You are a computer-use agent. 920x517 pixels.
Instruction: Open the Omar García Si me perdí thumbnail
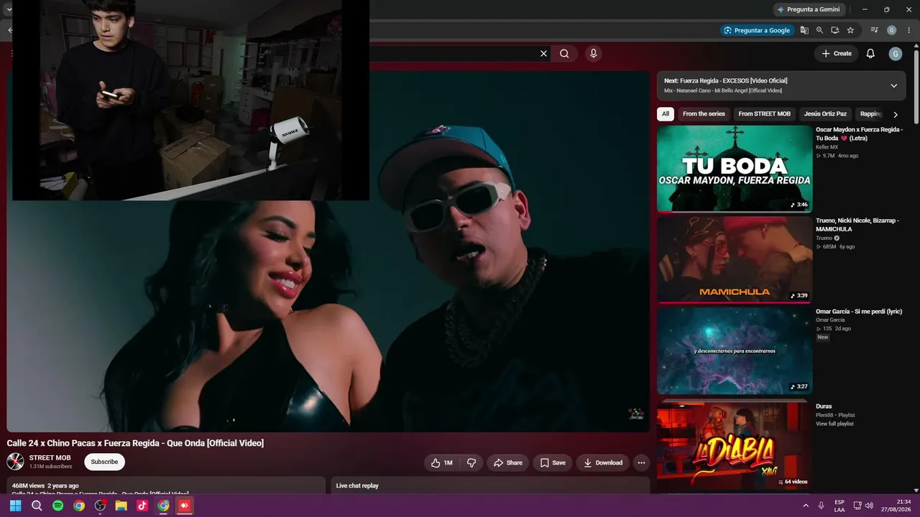(735, 350)
